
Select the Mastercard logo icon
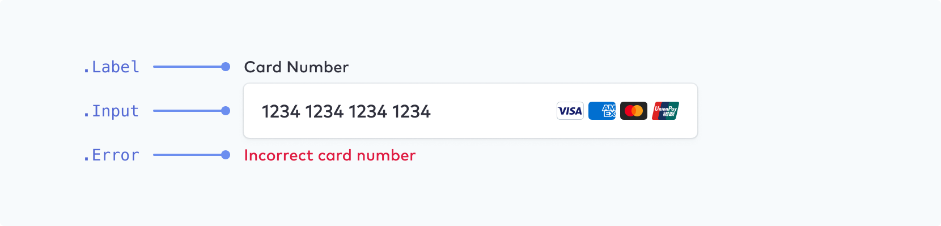coord(634,111)
